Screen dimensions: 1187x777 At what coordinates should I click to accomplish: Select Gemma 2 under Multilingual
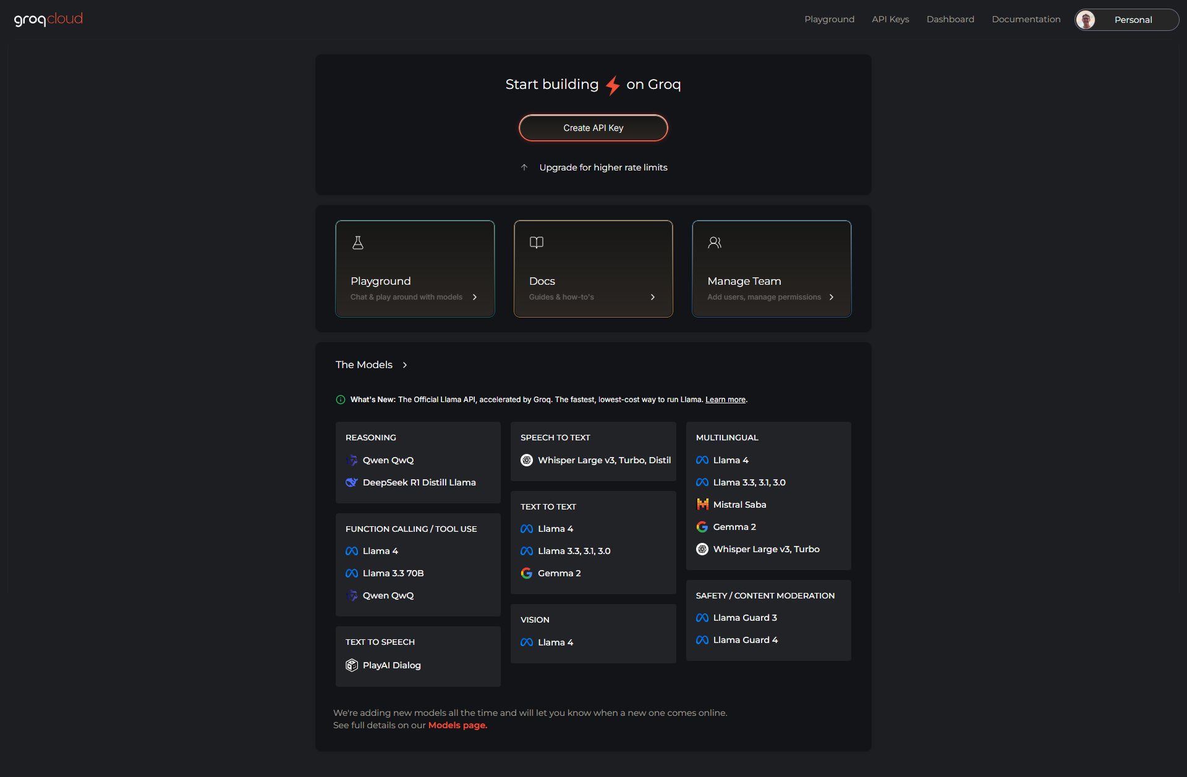click(x=734, y=527)
